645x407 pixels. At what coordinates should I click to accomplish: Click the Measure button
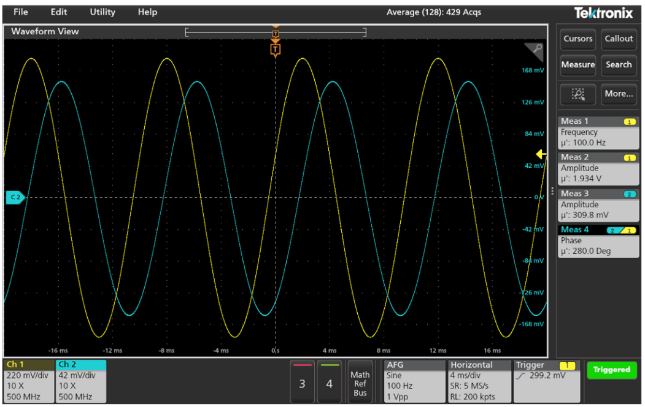tap(577, 65)
